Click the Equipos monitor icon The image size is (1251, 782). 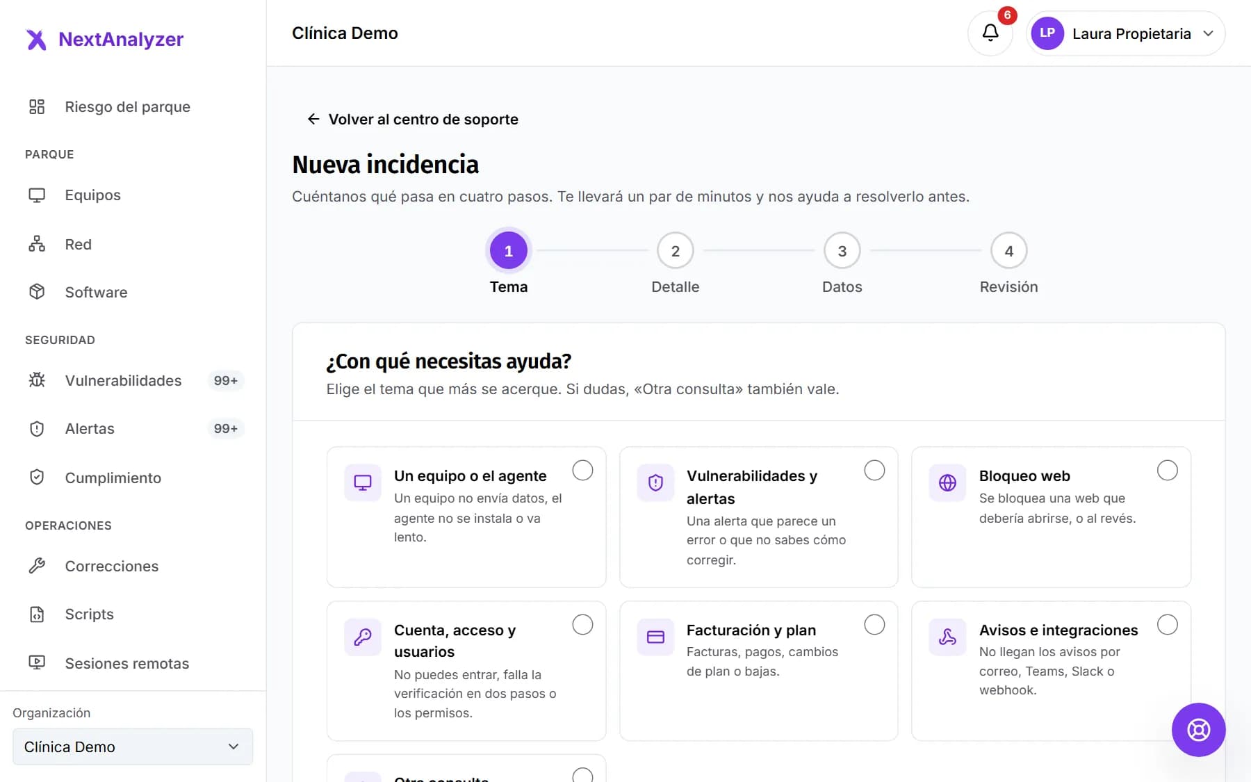[37, 195]
